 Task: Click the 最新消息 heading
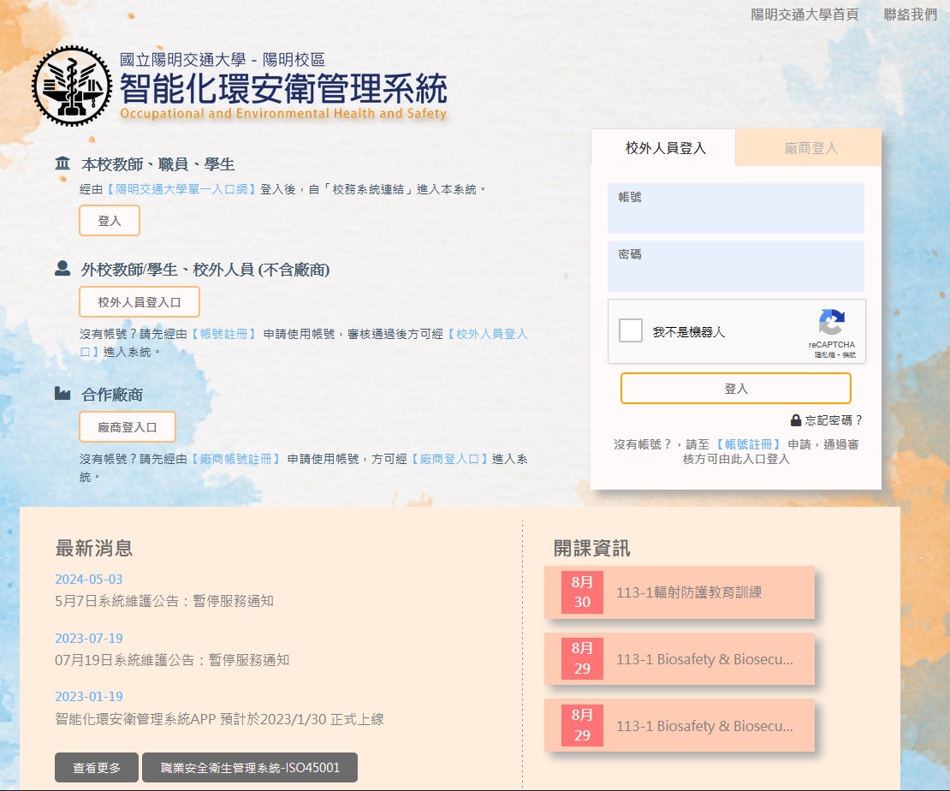[94, 548]
